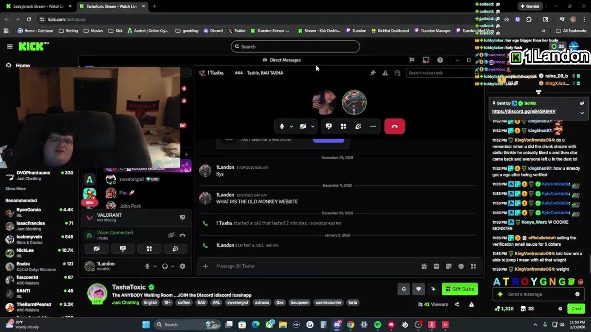
Task: Show user profile icon in DM header
Action: (398, 73)
